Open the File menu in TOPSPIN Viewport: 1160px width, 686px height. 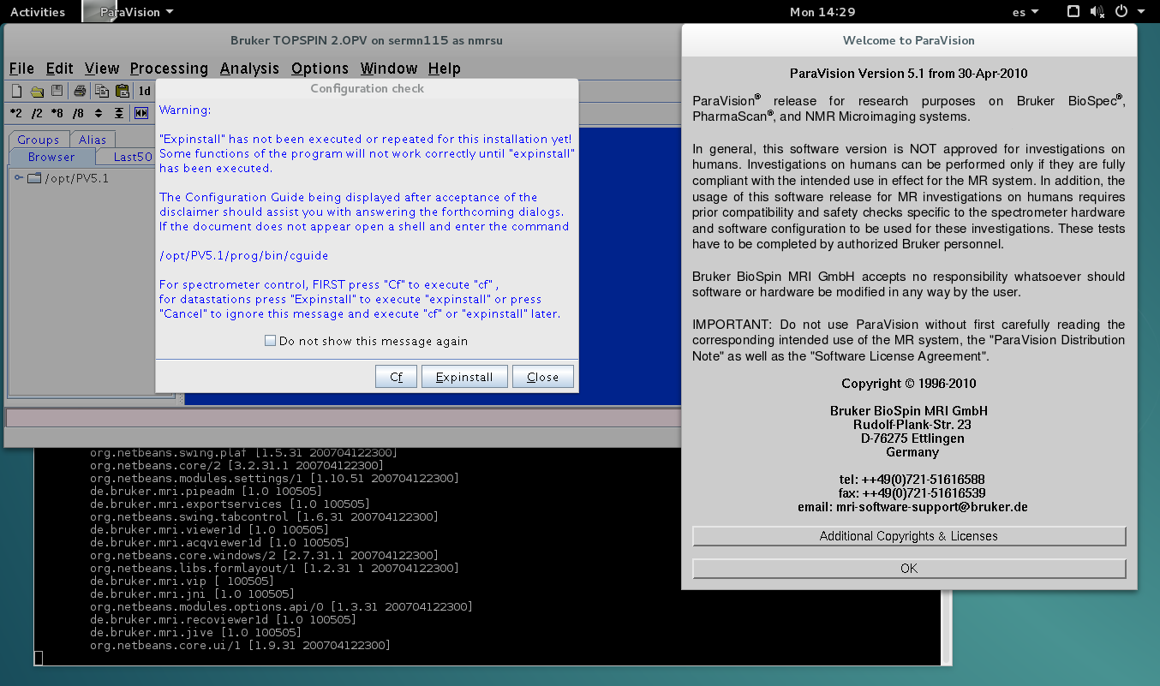[21, 69]
